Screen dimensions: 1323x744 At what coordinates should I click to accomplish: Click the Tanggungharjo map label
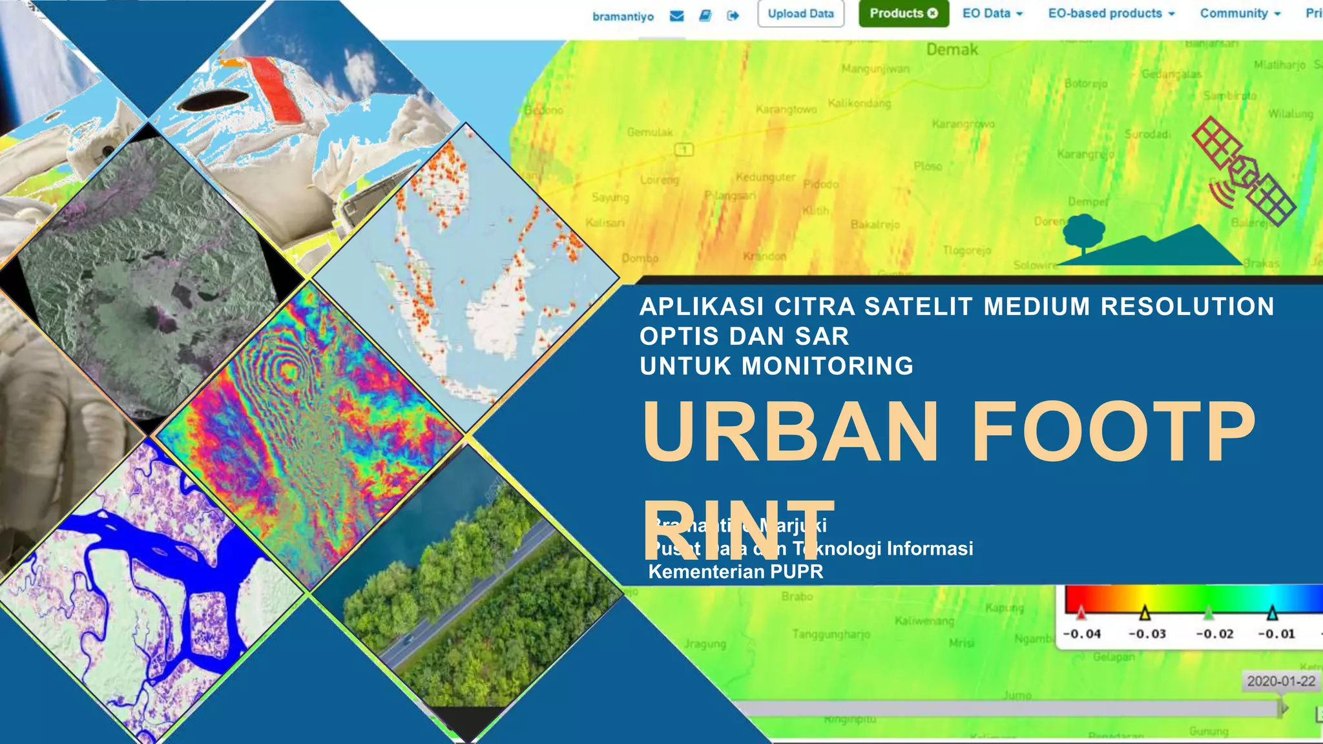[831, 635]
